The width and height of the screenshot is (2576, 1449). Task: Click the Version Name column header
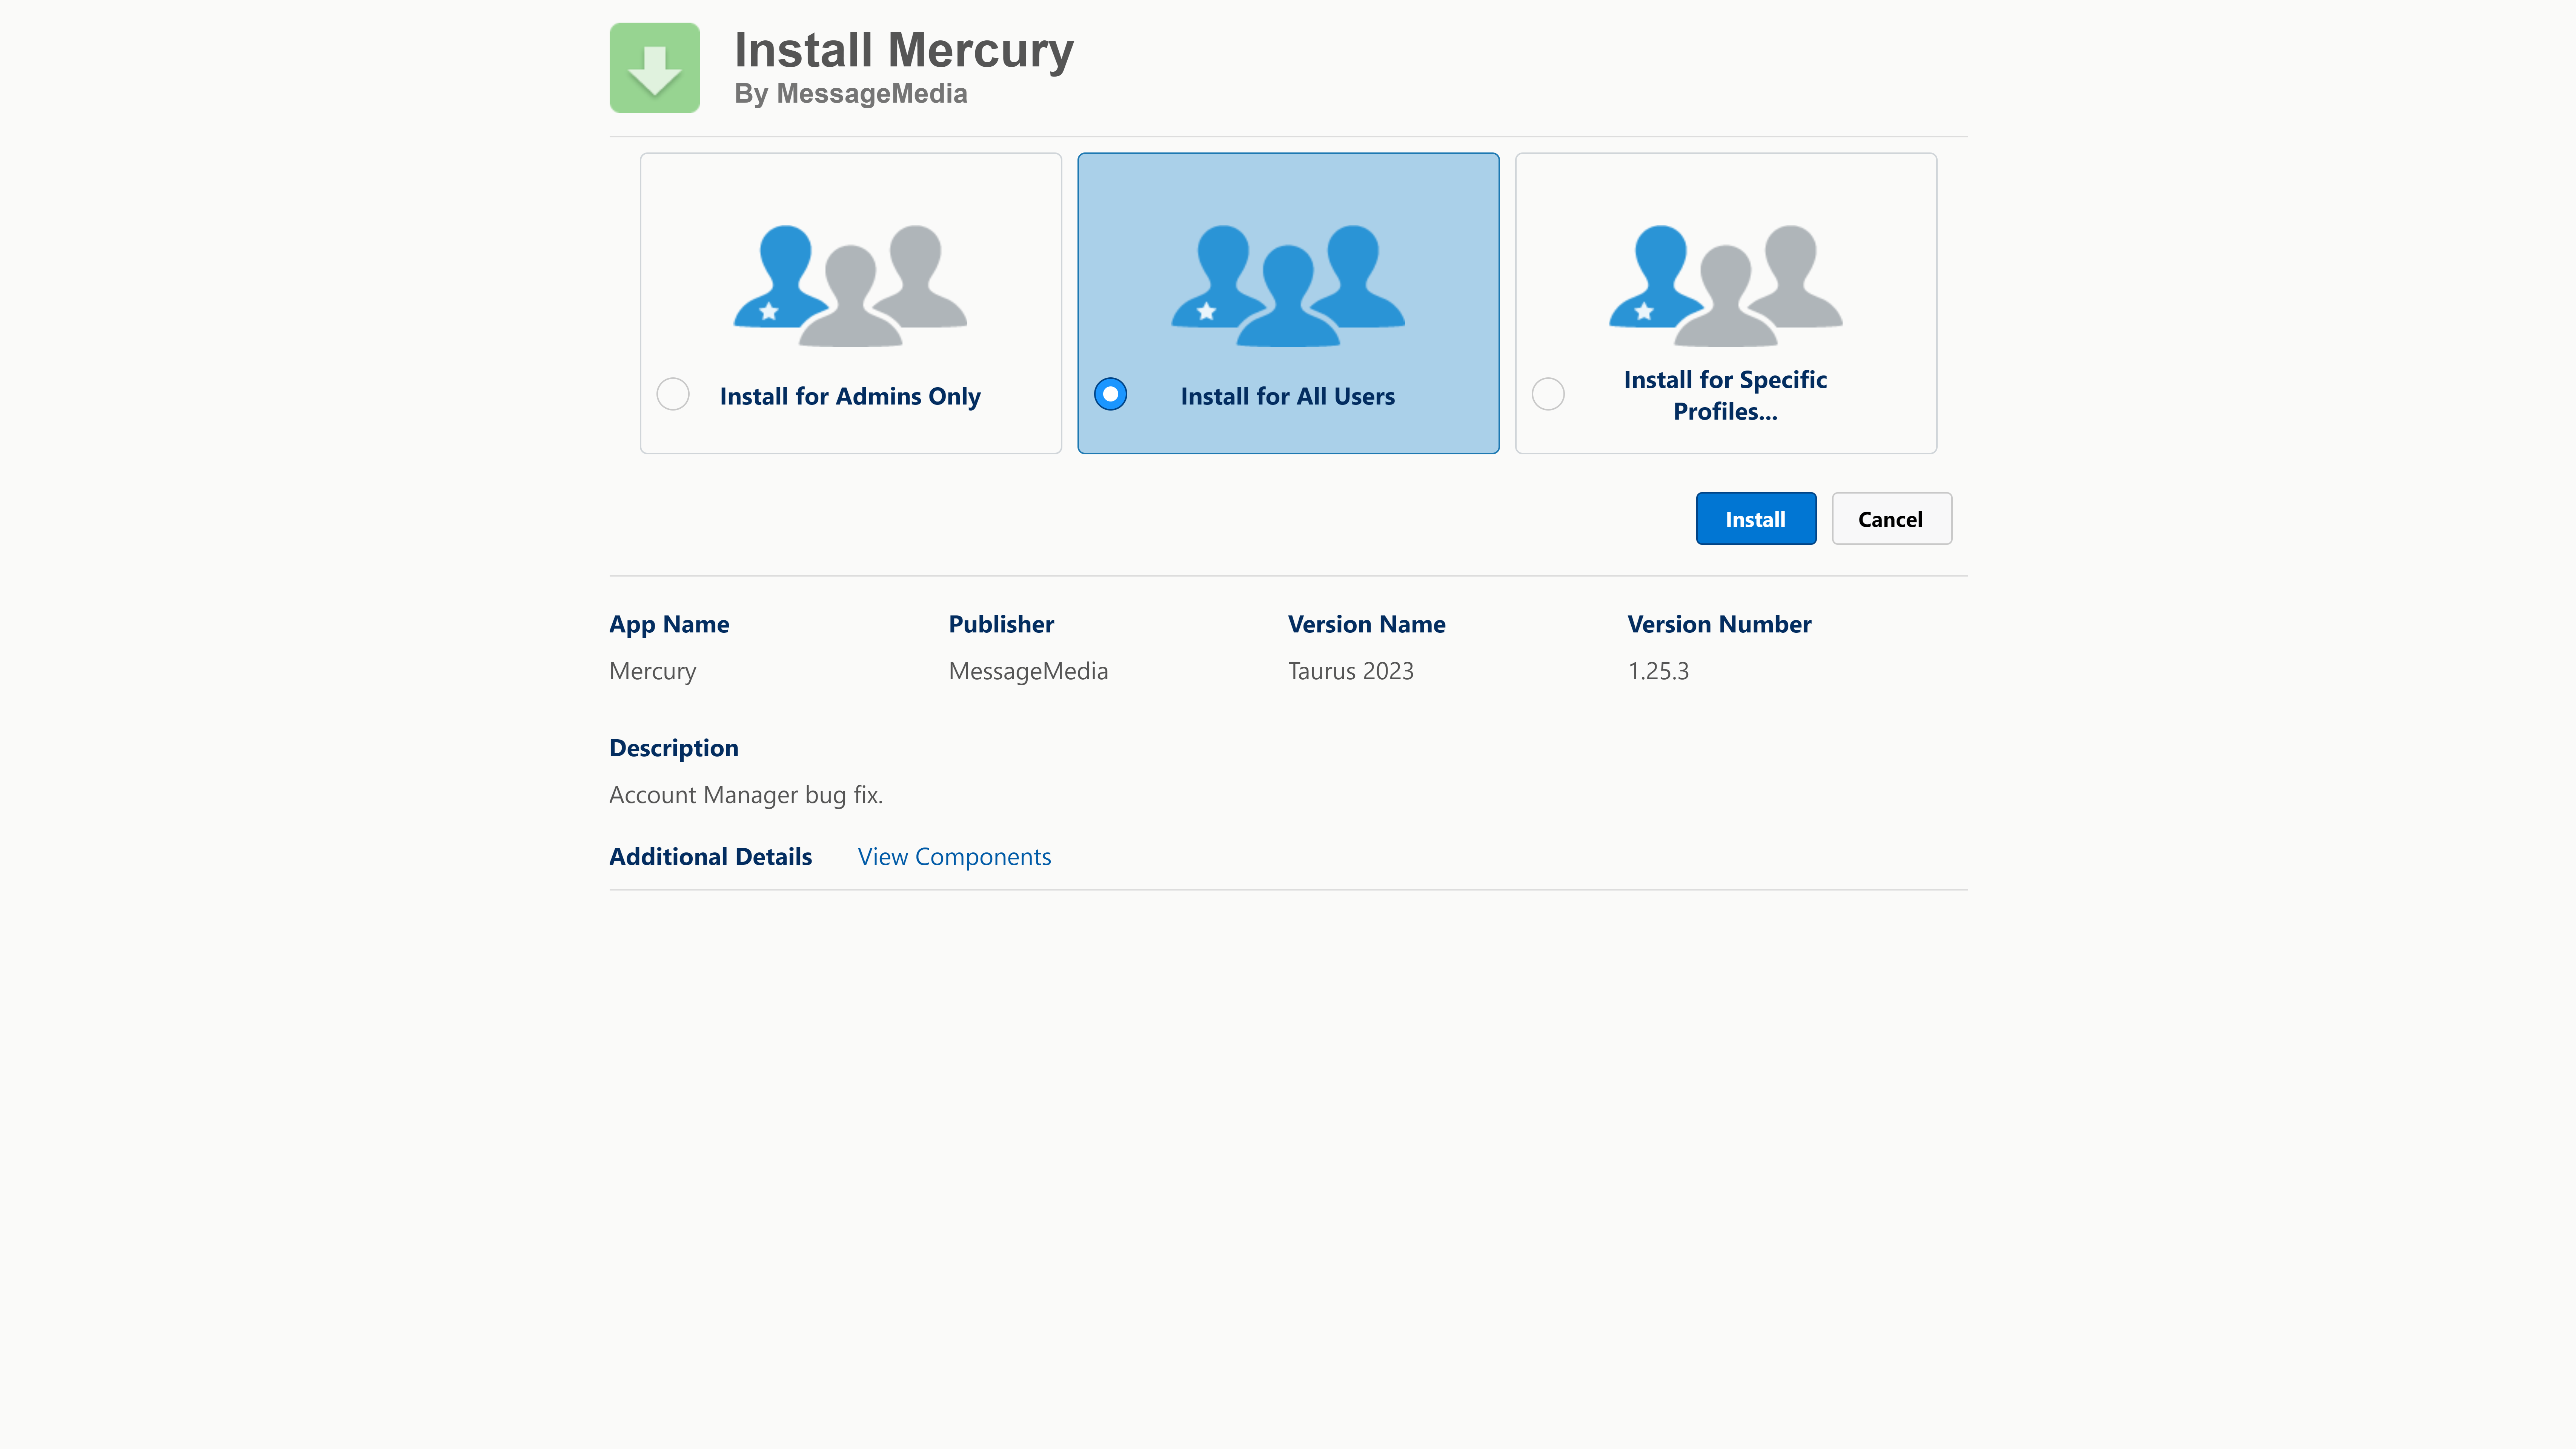[x=1366, y=624]
